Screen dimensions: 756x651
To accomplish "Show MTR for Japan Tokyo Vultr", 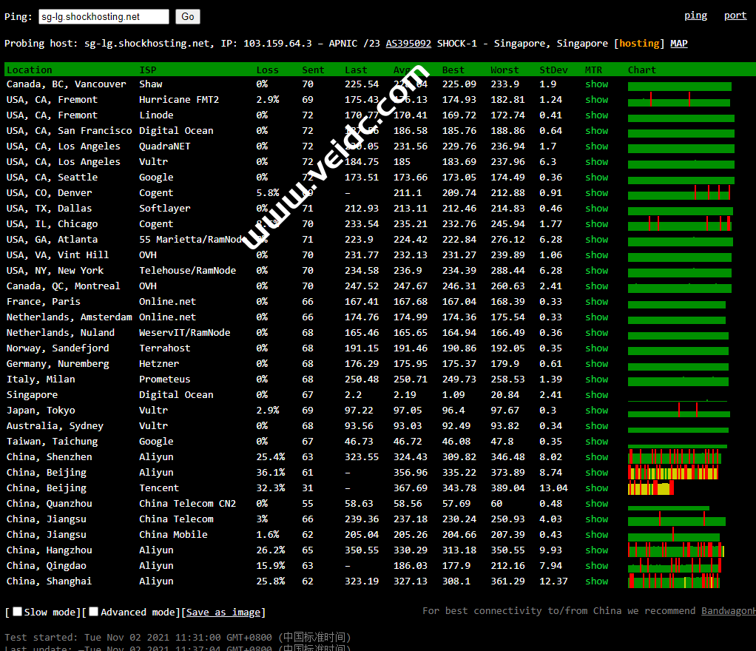I will [x=596, y=411].
